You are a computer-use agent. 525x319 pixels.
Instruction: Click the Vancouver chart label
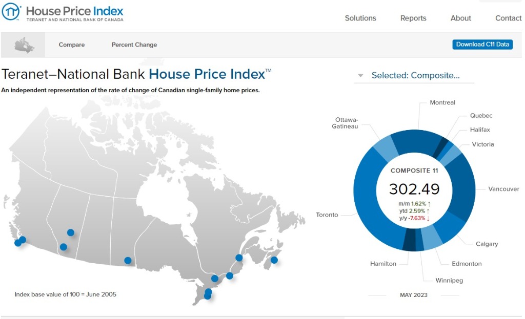click(503, 189)
